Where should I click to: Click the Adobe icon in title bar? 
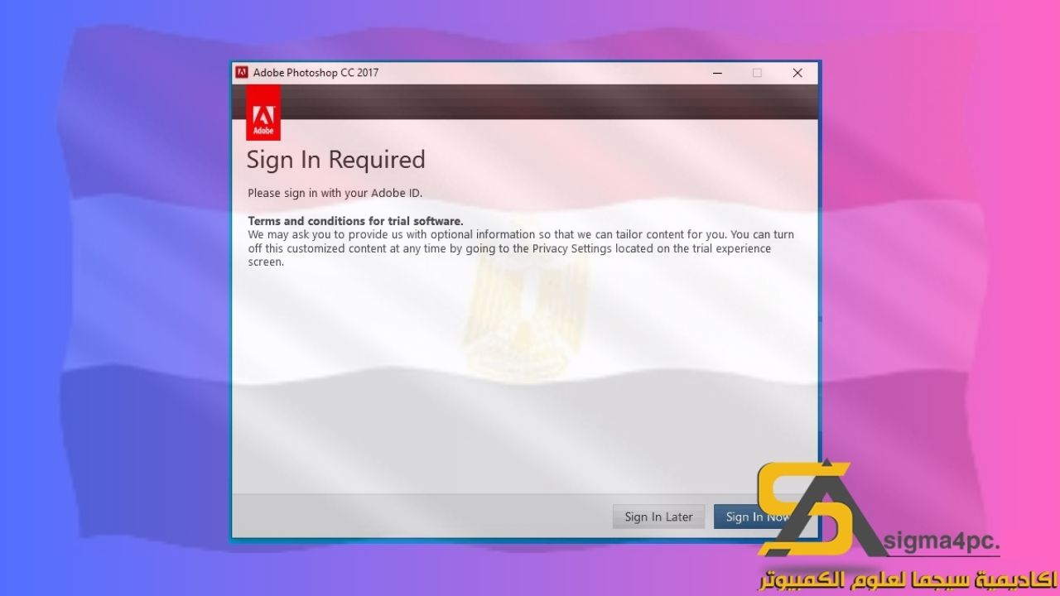coord(242,72)
